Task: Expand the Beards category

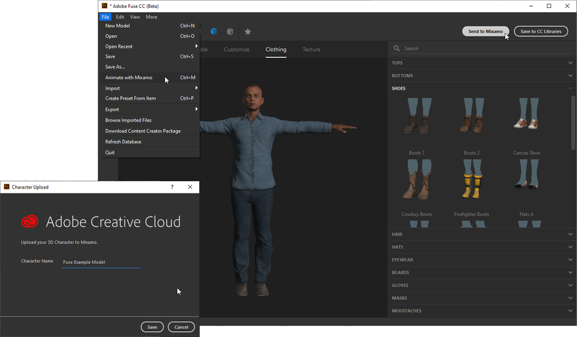Action: coord(482,273)
